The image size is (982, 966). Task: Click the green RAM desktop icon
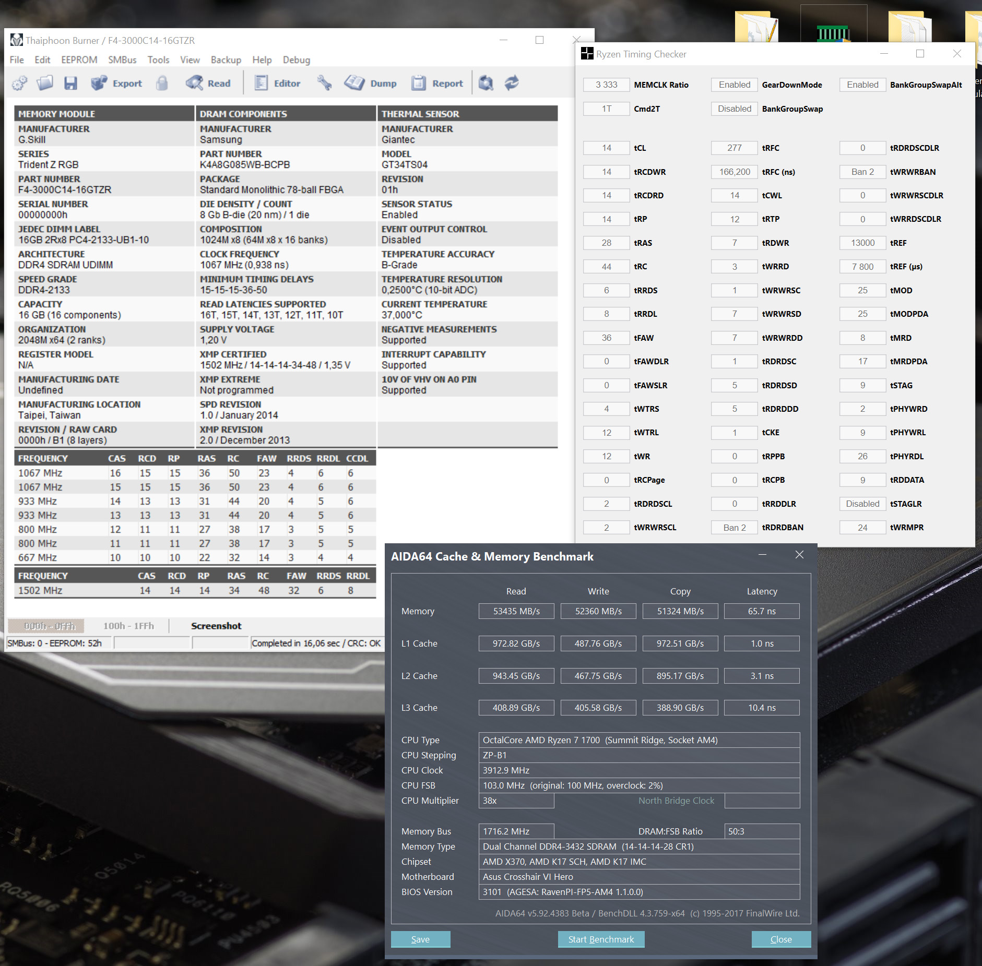(x=833, y=32)
